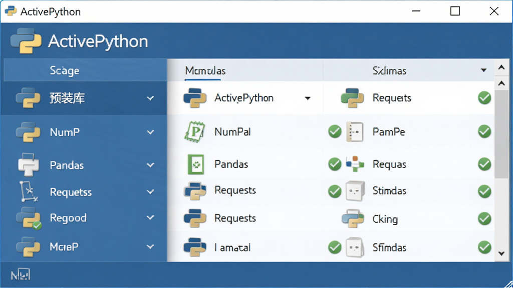
Task: Select the Scage sidebar header
Action: pyautogui.click(x=85, y=70)
